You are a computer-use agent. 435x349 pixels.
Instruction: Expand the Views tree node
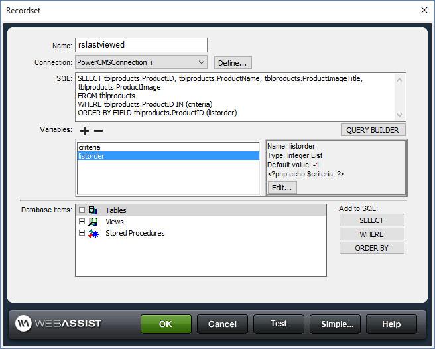click(82, 222)
